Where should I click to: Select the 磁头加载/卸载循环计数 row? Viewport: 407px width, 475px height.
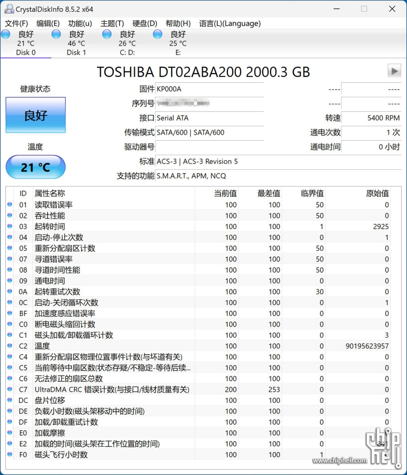[x=199, y=335]
